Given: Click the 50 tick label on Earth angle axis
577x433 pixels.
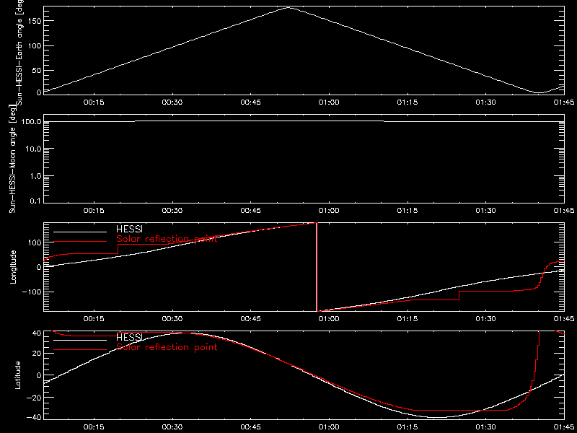Looking at the screenshot, I should coord(35,70).
